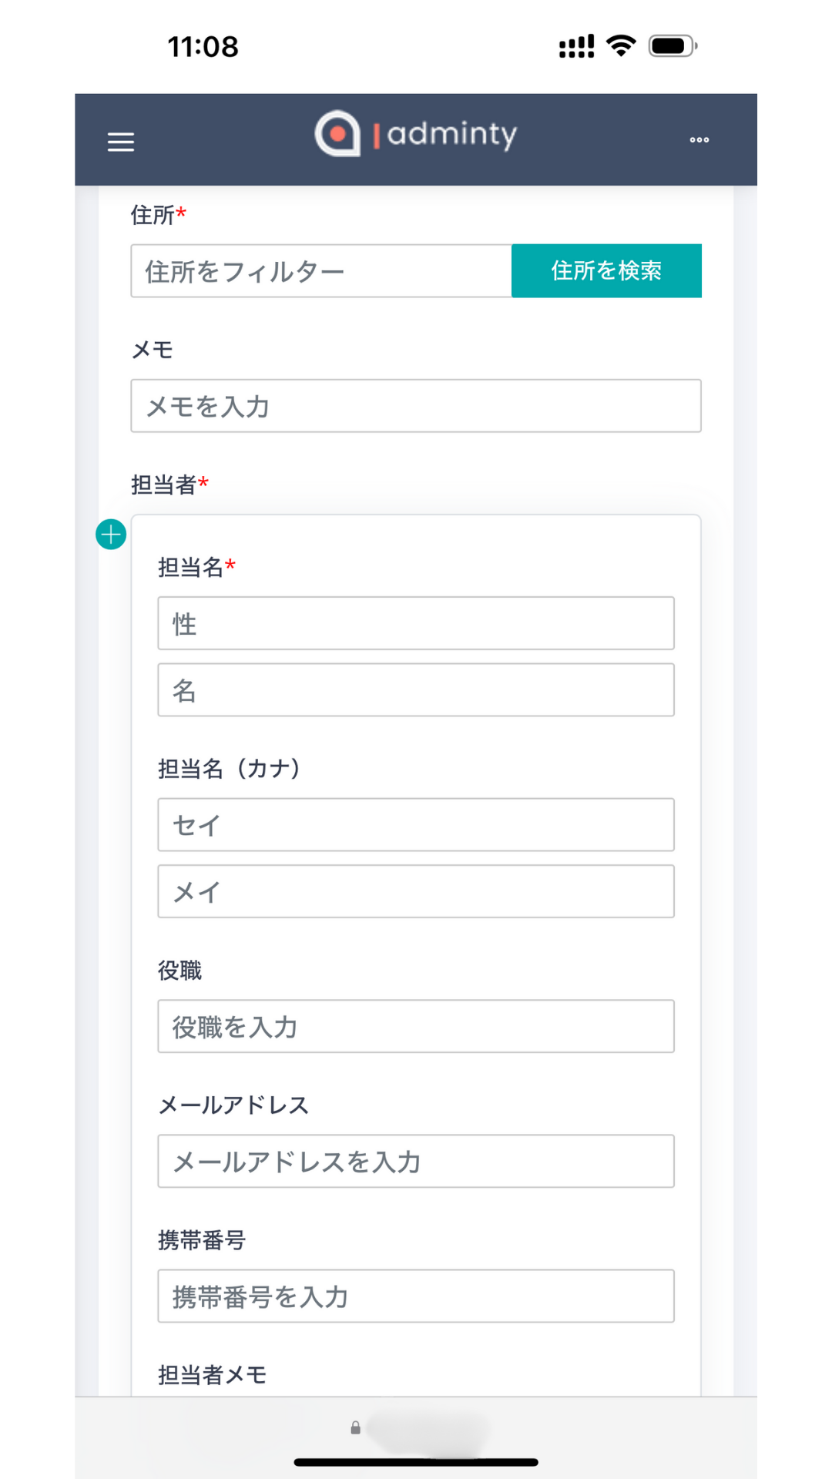Select the 性 surname field
The image size is (832, 1479).
click(x=416, y=623)
